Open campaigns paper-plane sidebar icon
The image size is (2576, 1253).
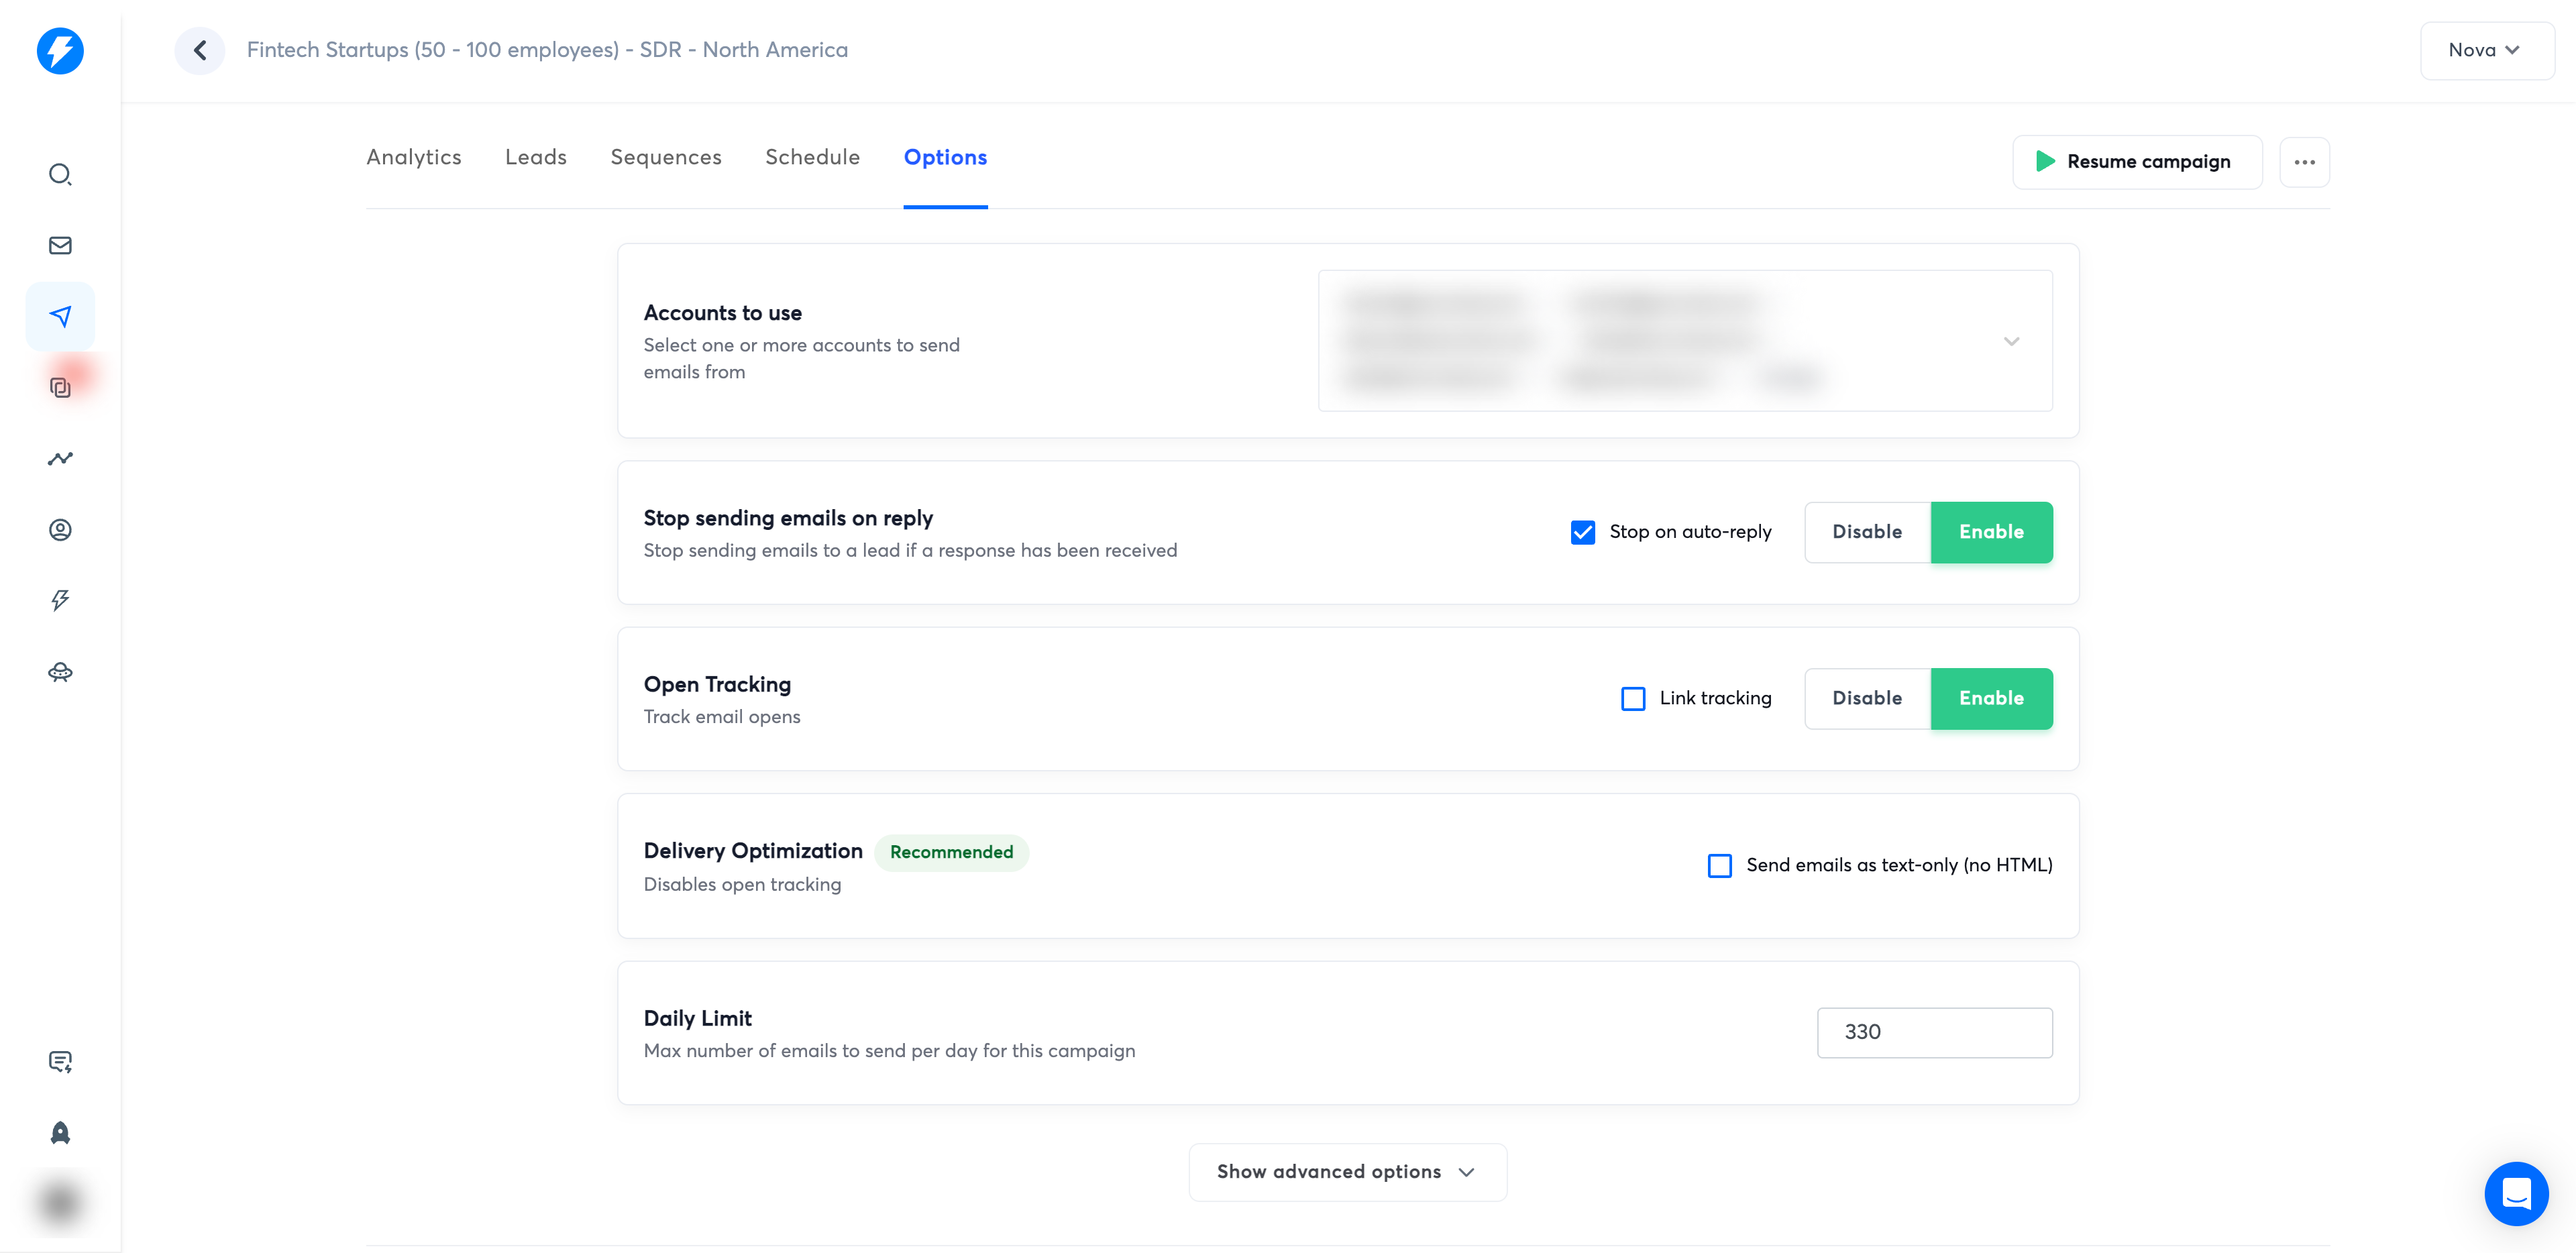[60, 316]
